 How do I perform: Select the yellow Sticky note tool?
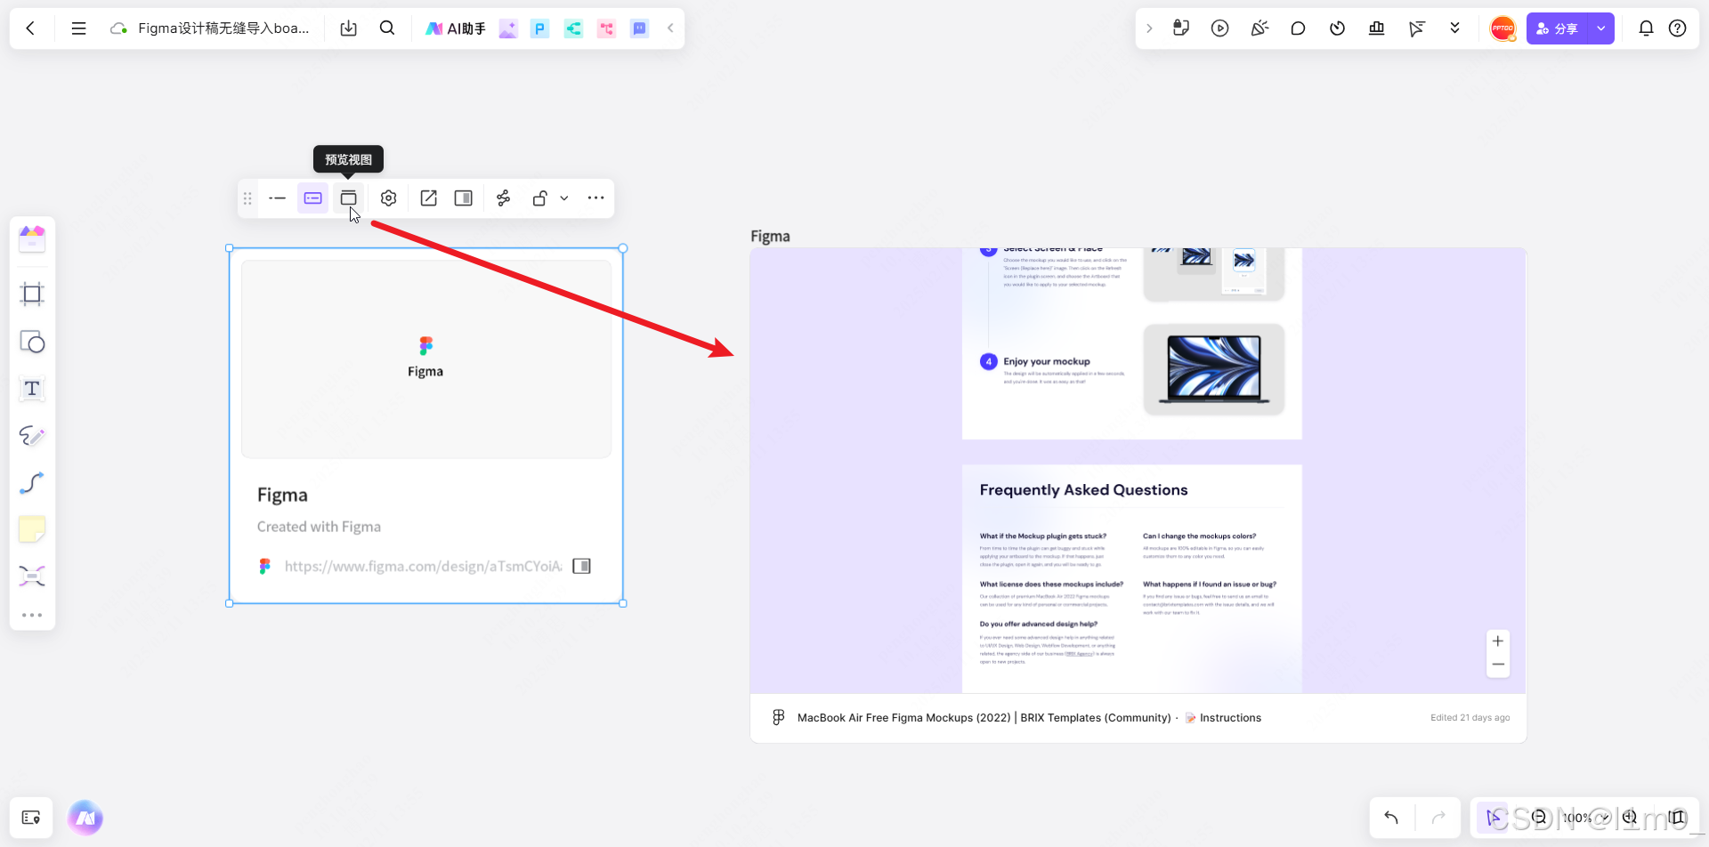32,529
